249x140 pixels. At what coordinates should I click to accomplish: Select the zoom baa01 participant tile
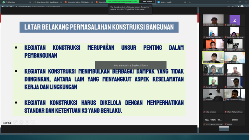pyautogui.click(x=235, y=20)
